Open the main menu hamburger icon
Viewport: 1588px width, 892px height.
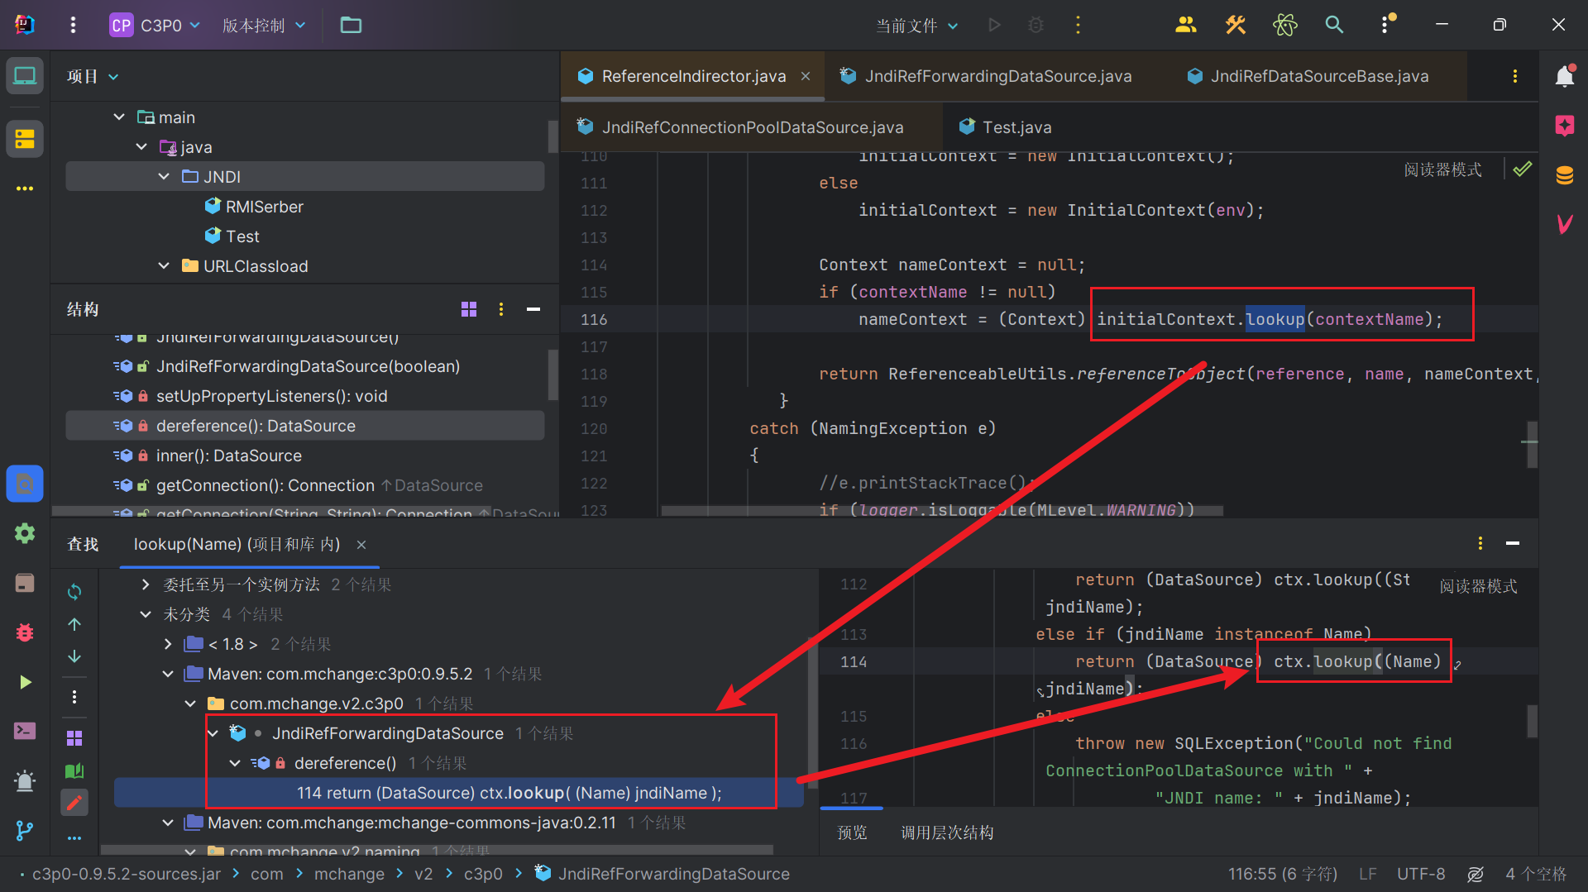(x=73, y=25)
